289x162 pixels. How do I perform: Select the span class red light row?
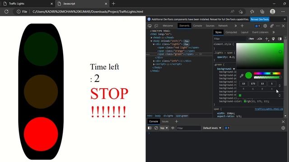(x=178, y=48)
